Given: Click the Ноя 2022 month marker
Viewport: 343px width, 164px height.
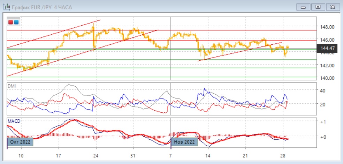Looking at the screenshot, I should [184, 142].
